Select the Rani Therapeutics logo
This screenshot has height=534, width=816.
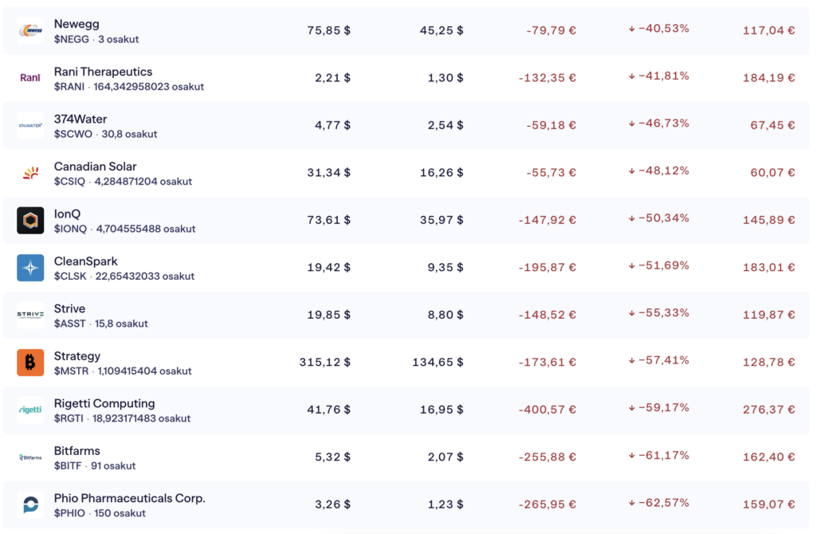pos(30,78)
